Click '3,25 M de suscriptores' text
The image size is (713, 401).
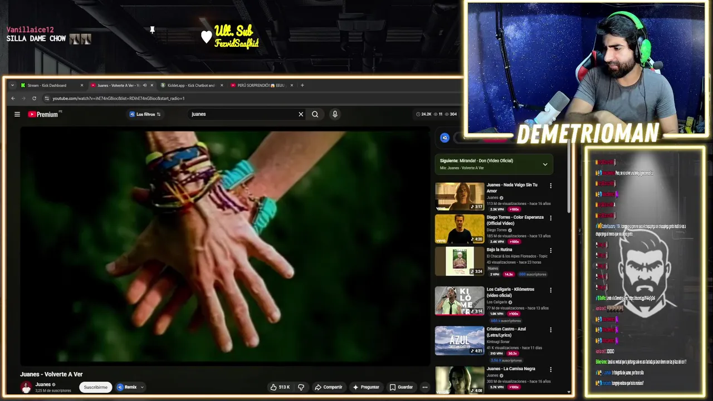pyautogui.click(x=53, y=391)
